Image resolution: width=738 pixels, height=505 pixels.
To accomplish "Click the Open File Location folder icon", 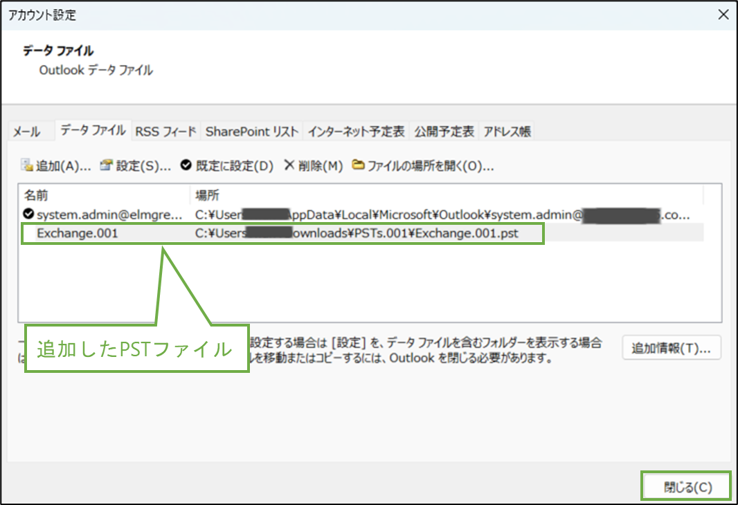I will pyautogui.click(x=358, y=165).
